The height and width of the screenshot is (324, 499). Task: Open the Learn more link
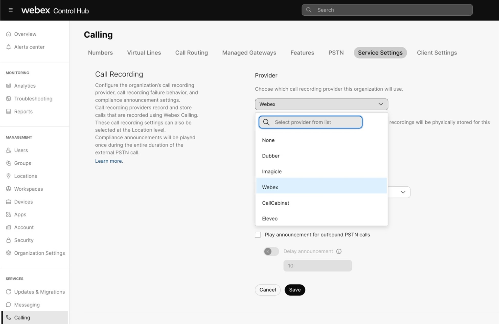click(109, 161)
